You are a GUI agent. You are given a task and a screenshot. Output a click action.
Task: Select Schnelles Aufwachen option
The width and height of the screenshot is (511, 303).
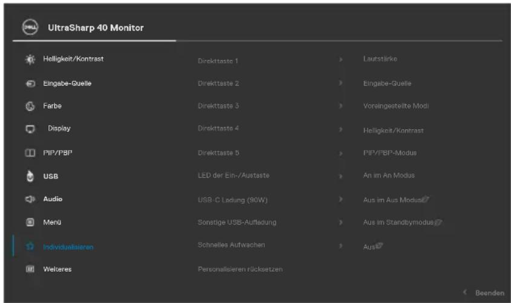click(x=231, y=245)
